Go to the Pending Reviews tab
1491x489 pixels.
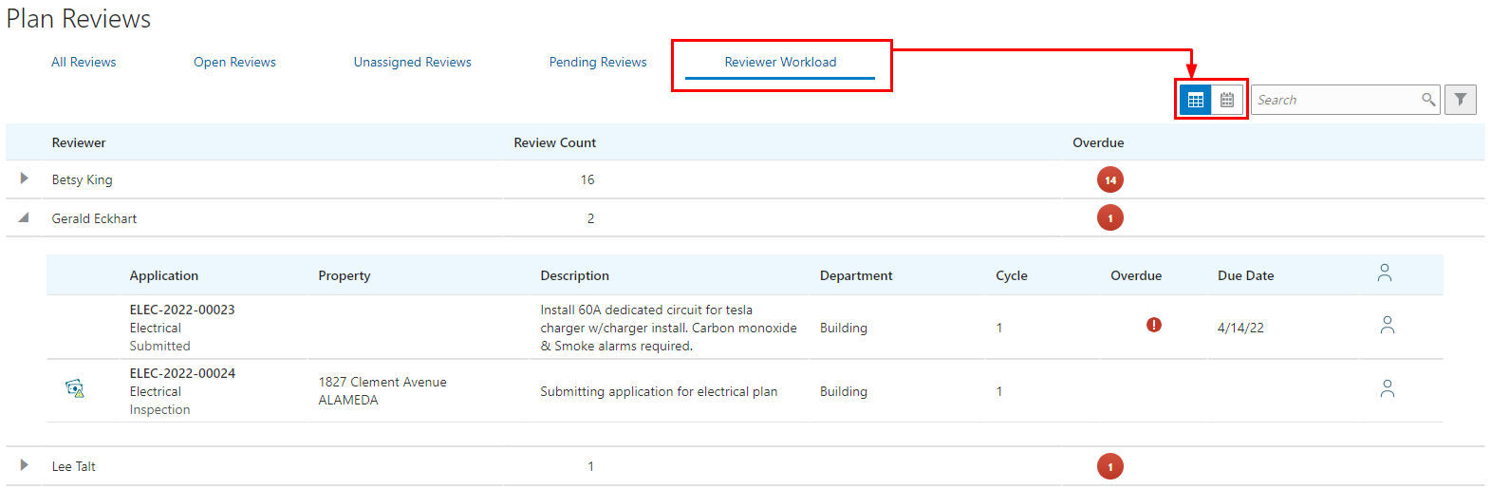pyautogui.click(x=598, y=63)
